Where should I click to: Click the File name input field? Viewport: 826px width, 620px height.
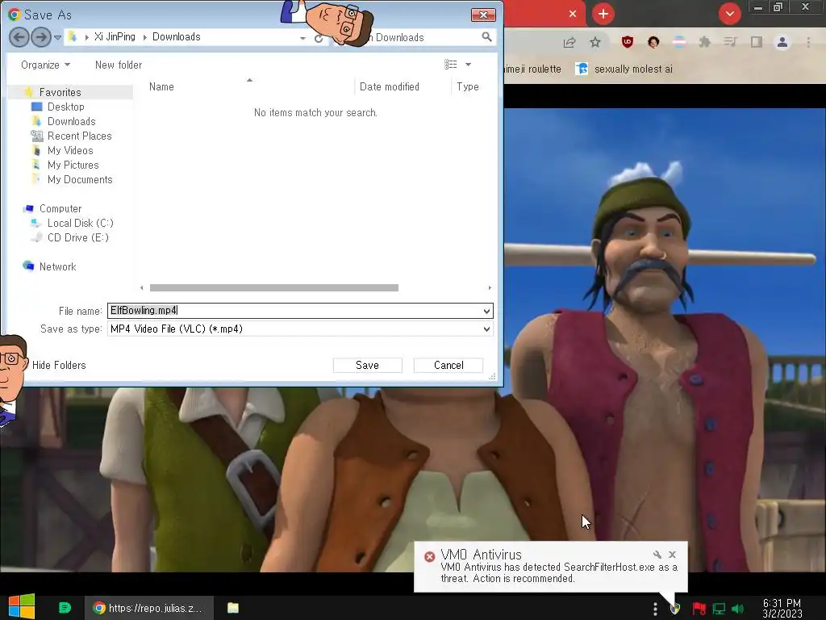[x=294, y=311]
